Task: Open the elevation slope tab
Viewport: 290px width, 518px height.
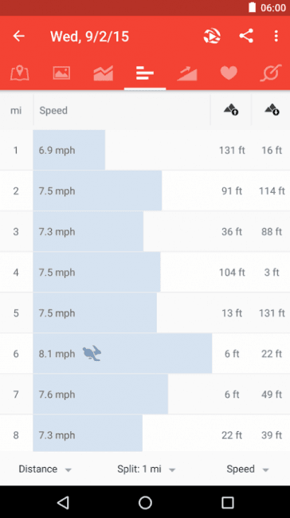Action: click(x=187, y=73)
